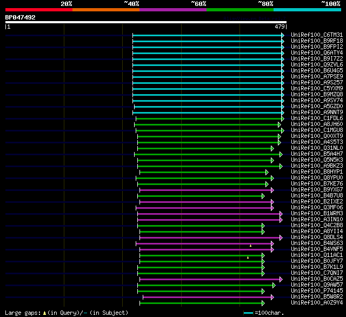The height and width of the screenshot is (317, 346).
Task: Click the arrowhead ending the B5W8R2 alignment
Action: [272, 298]
